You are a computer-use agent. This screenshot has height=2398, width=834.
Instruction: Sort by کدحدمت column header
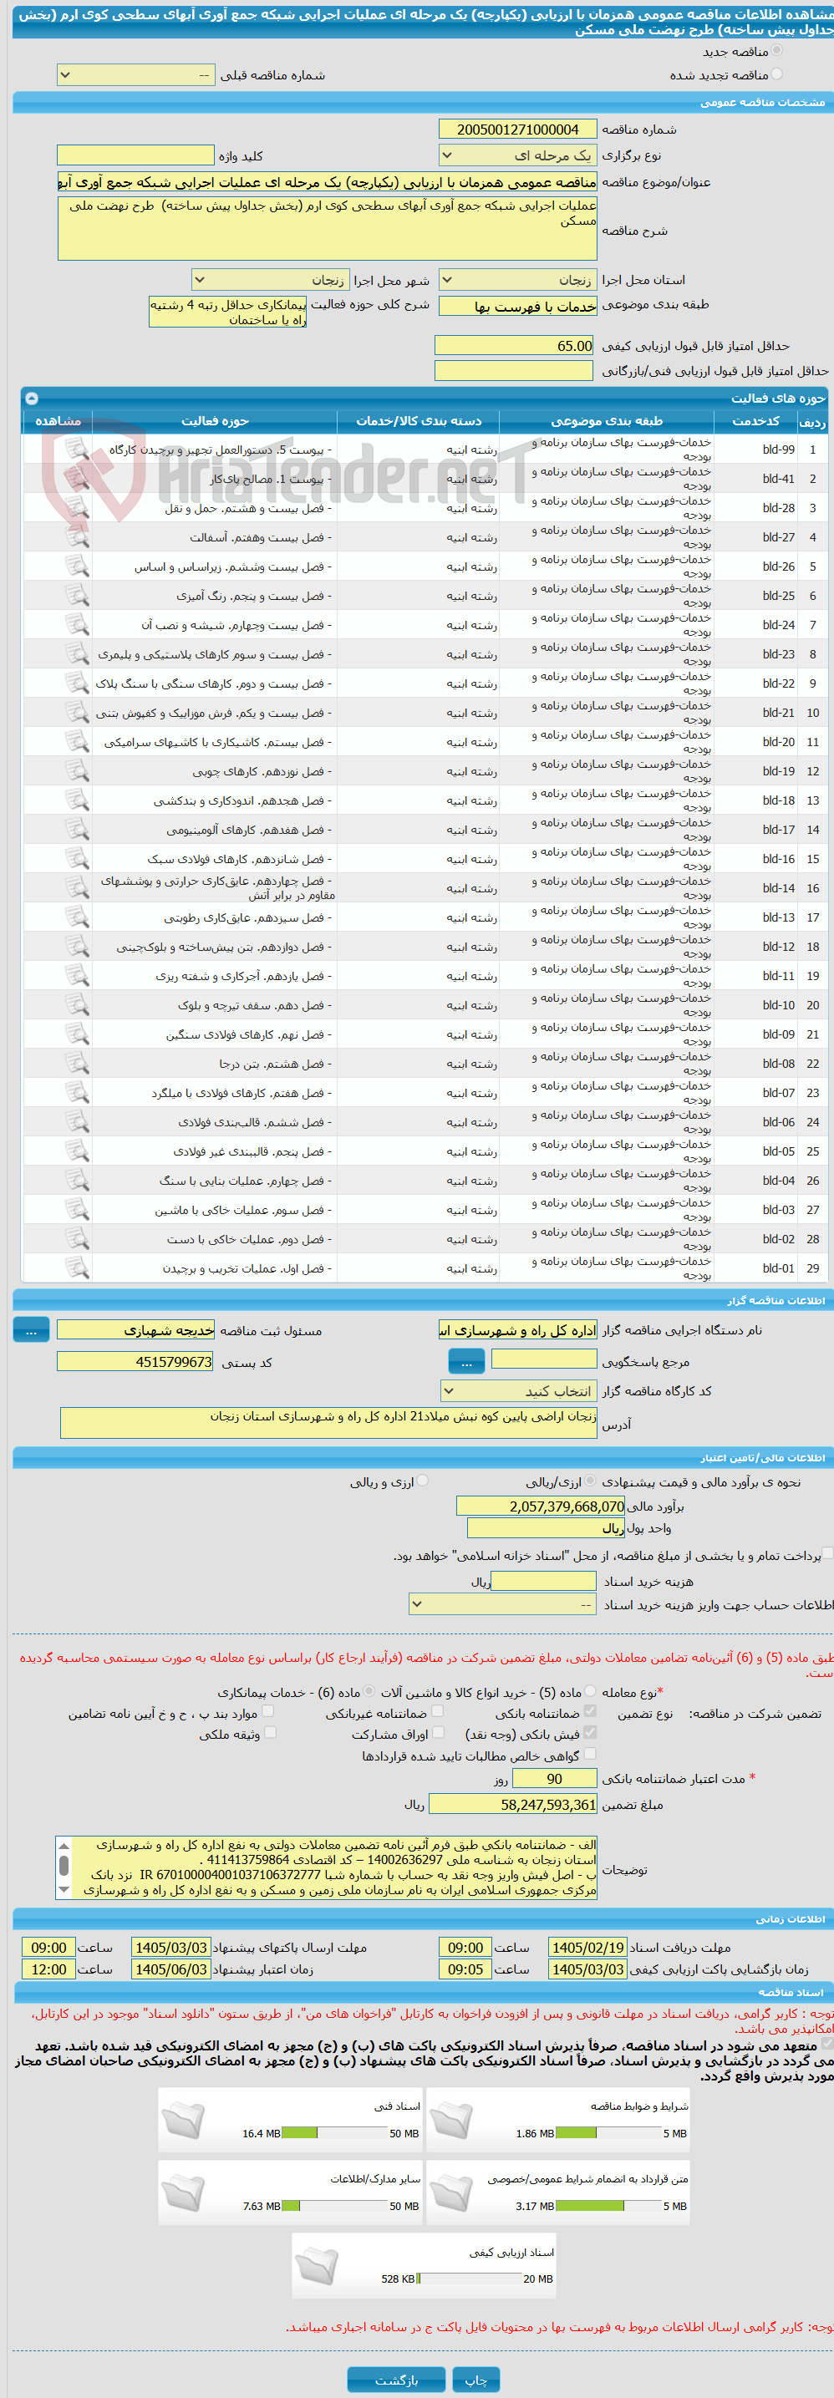tap(757, 422)
